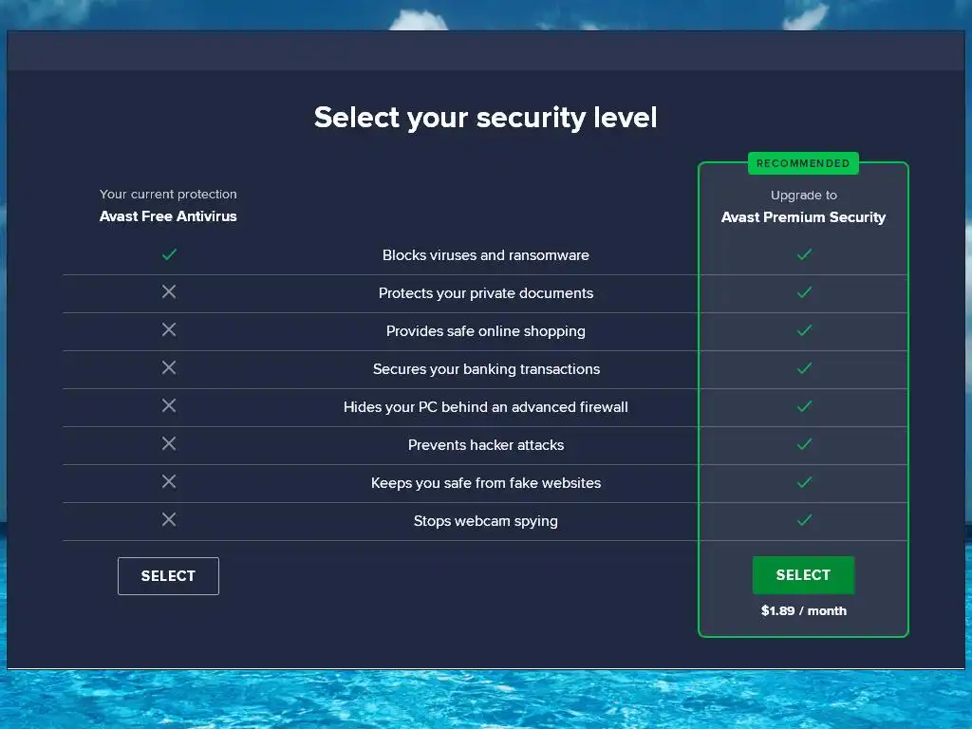Click Premium checkmark for blocks viruses and ransomware
This screenshot has width=972, height=729.
click(x=804, y=254)
